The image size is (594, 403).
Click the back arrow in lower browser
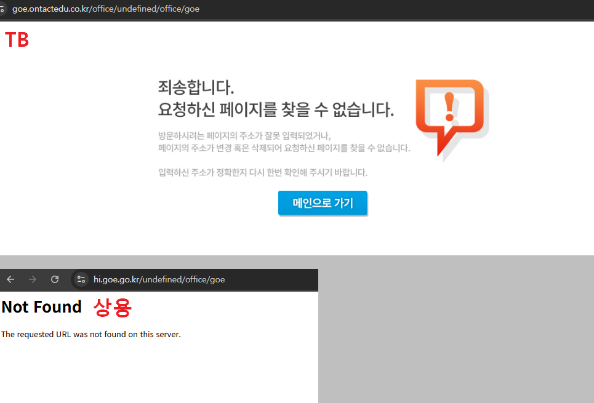pos(10,279)
